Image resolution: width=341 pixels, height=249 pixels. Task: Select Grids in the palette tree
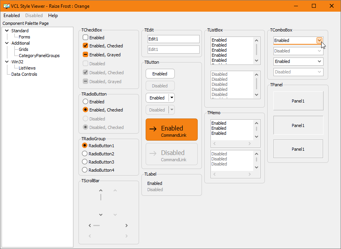[x=23, y=49]
